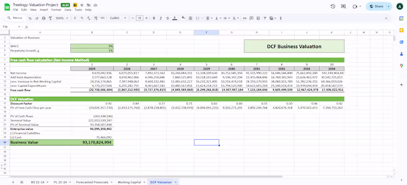The image size is (407, 185).
Task: Format as percent icon
Action: (x=82, y=18)
